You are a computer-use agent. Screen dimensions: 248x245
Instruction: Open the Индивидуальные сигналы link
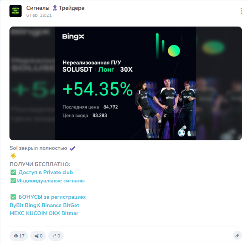click(51, 181)
